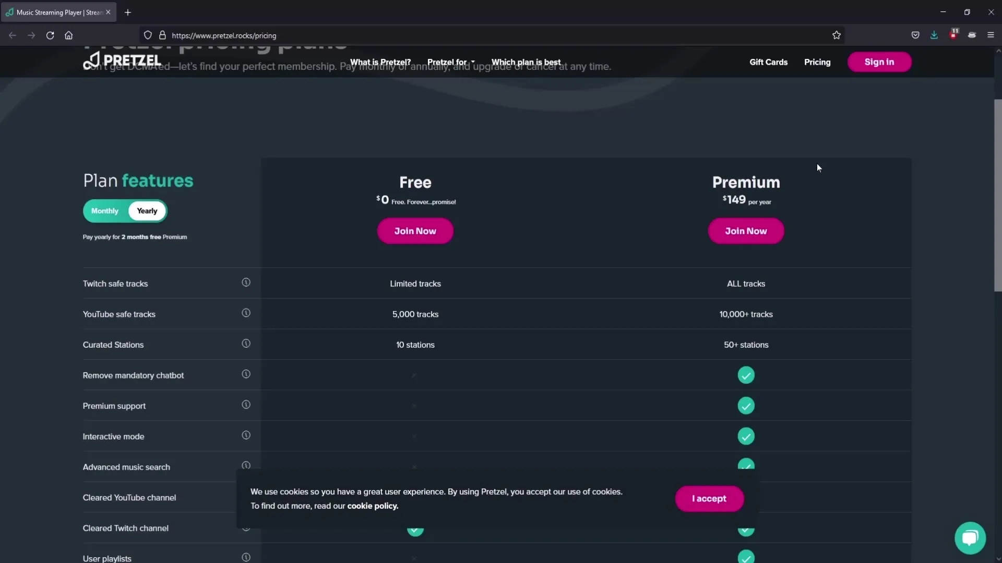1002x563 pixels.
Task: Toggle to Monthly billing plan
Action: (x=104, y=211)
